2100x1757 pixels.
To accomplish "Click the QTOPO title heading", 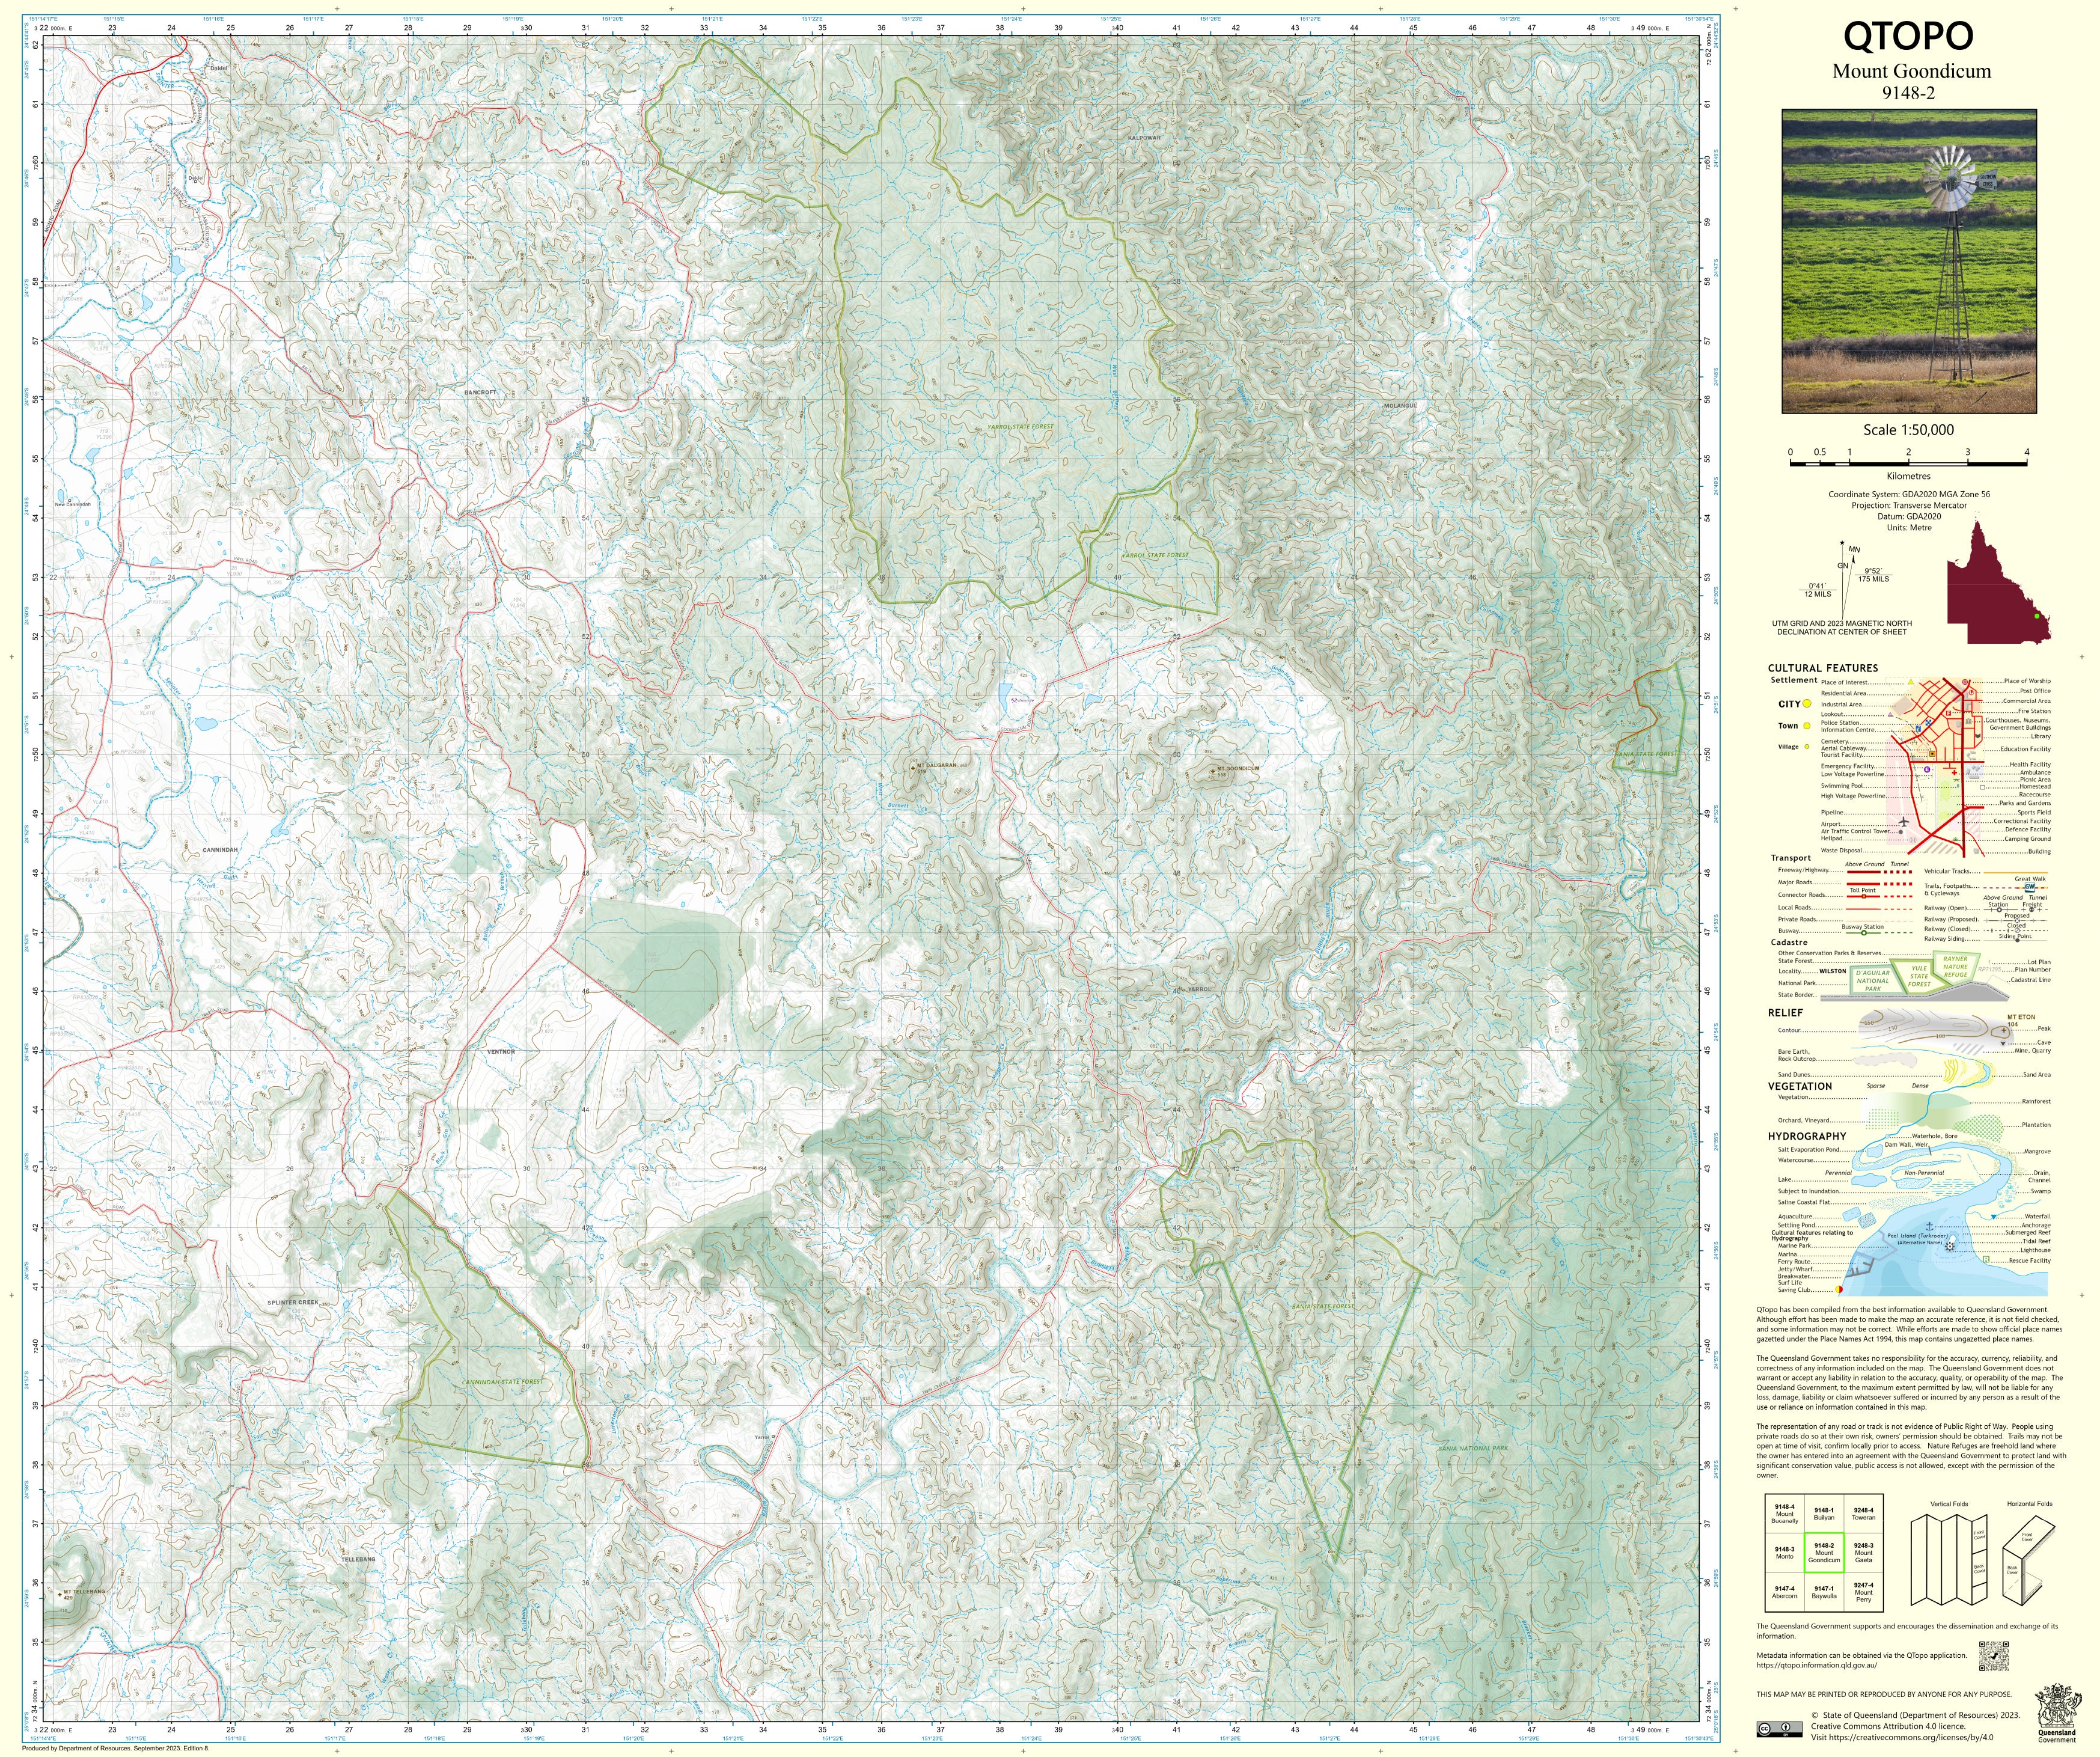I will pos(1908,36).
